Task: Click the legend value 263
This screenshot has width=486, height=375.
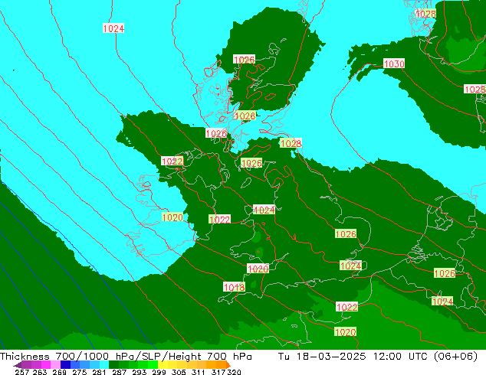Action: tap(40, 372)
